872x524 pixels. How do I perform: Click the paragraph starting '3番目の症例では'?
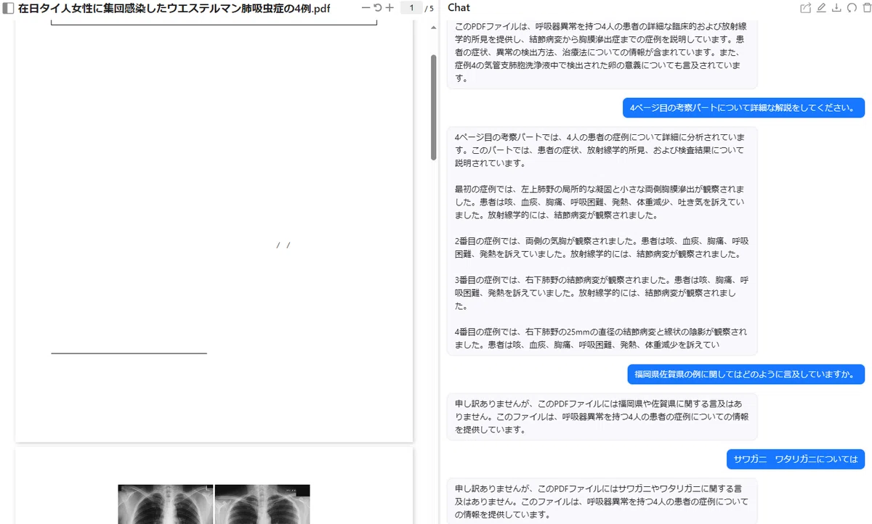click(x=602, y=292)
